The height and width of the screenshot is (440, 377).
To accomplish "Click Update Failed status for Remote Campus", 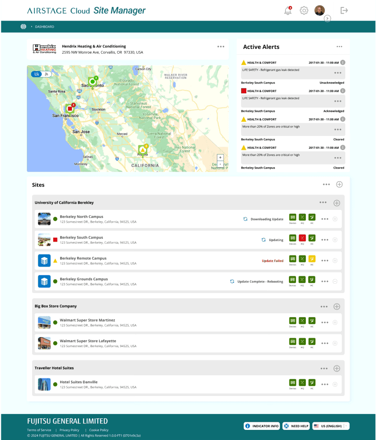I will (x=272, y=260).
